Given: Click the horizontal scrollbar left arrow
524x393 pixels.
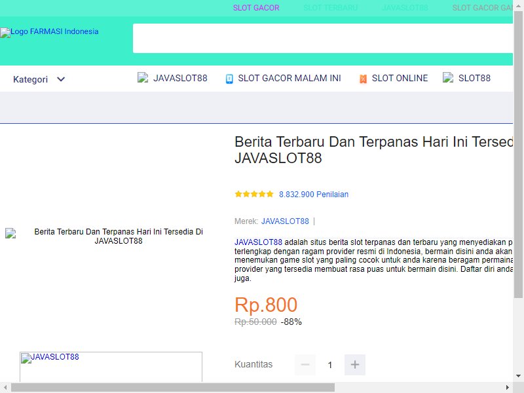Looking at the screenshot, I should 5,387.
